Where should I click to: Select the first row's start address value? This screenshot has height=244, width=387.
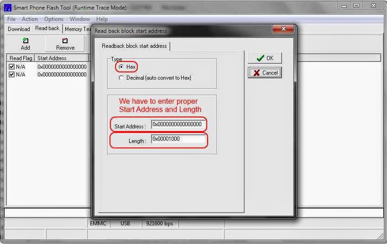[x=62, y=67]
